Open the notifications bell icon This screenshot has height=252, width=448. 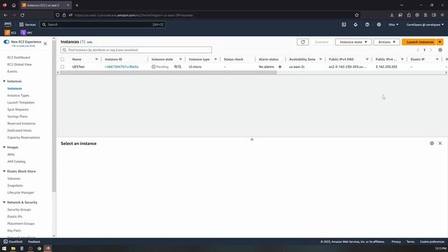[356, 24]
